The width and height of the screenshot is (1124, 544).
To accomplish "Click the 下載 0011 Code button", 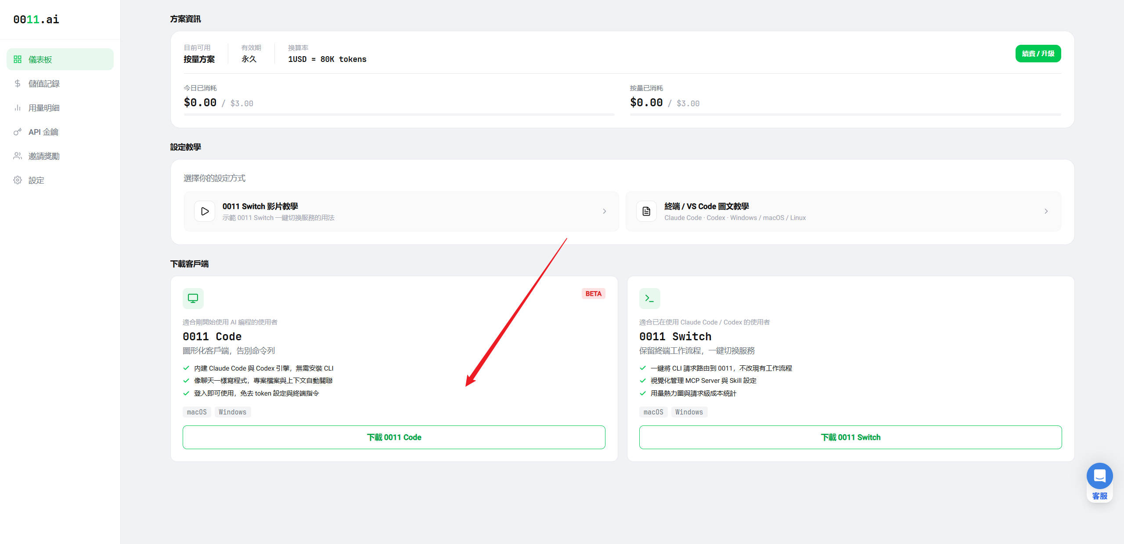I will [394, 437].
